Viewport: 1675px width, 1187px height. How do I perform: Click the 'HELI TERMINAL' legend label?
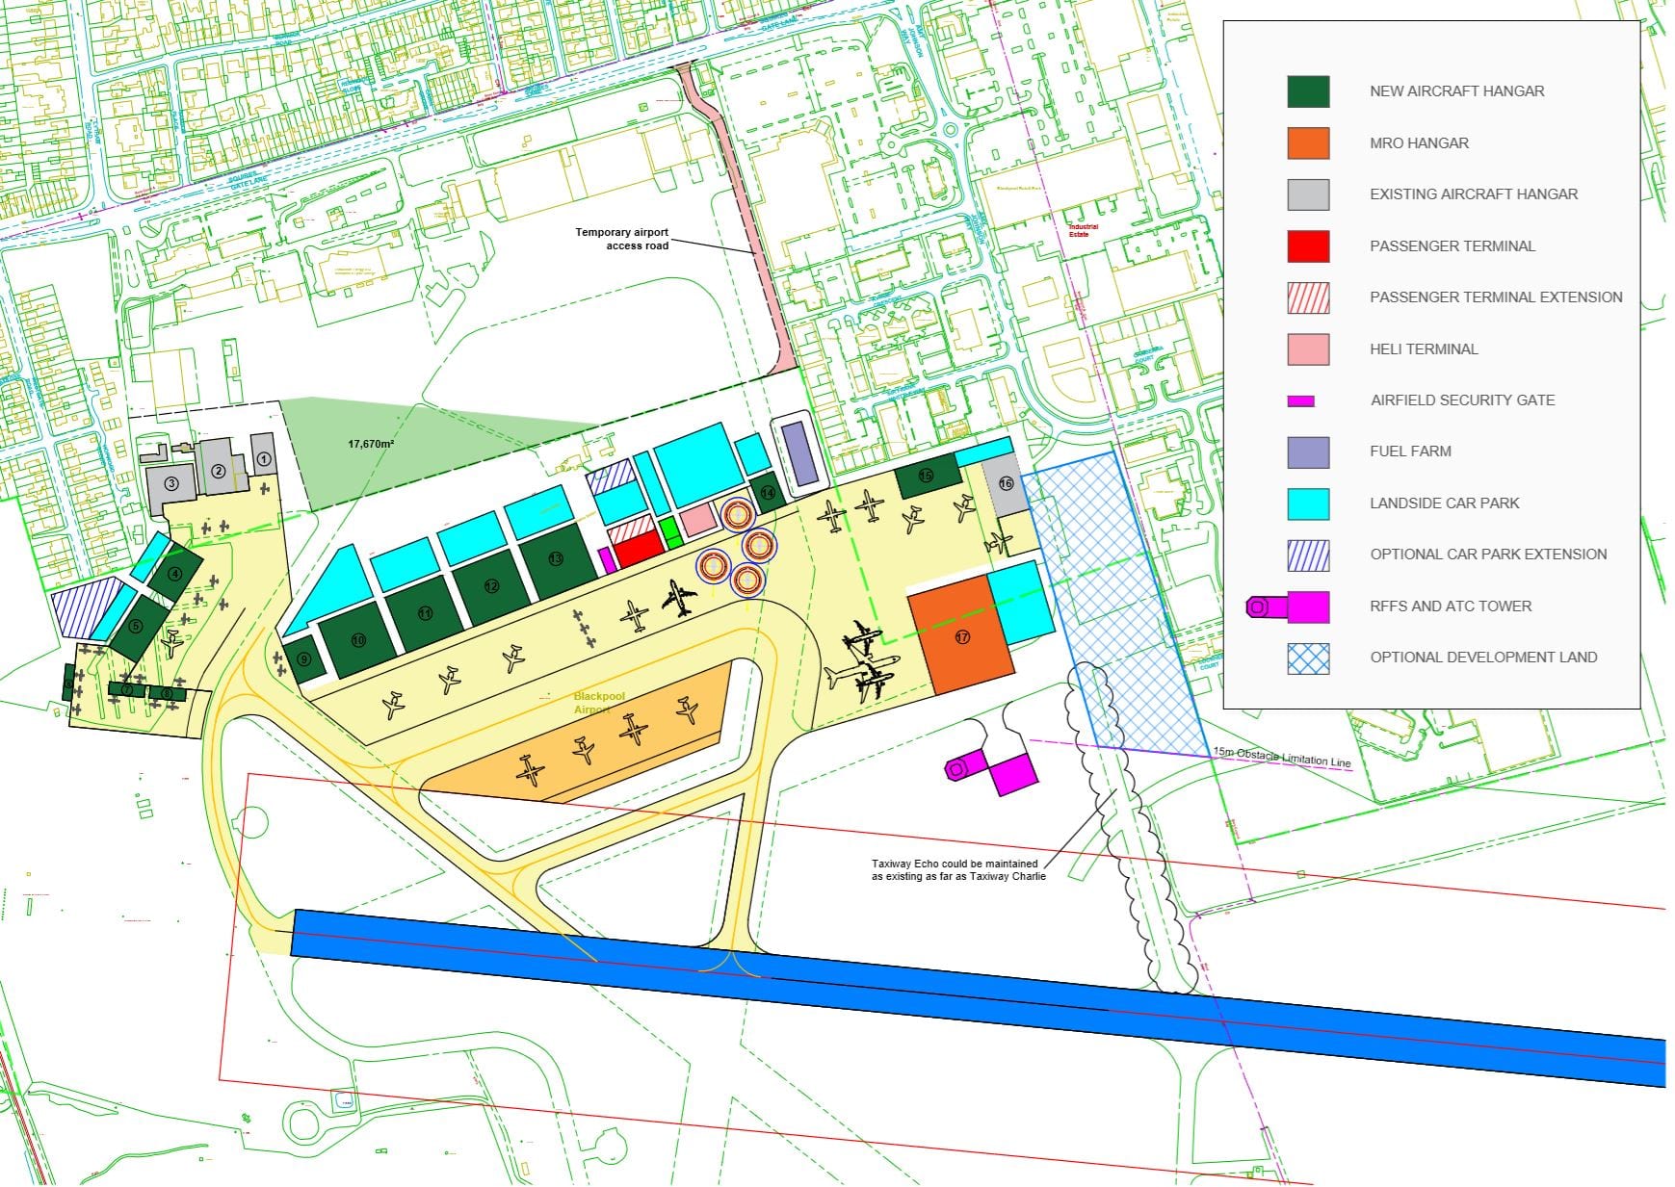[x=1424, y=349]
